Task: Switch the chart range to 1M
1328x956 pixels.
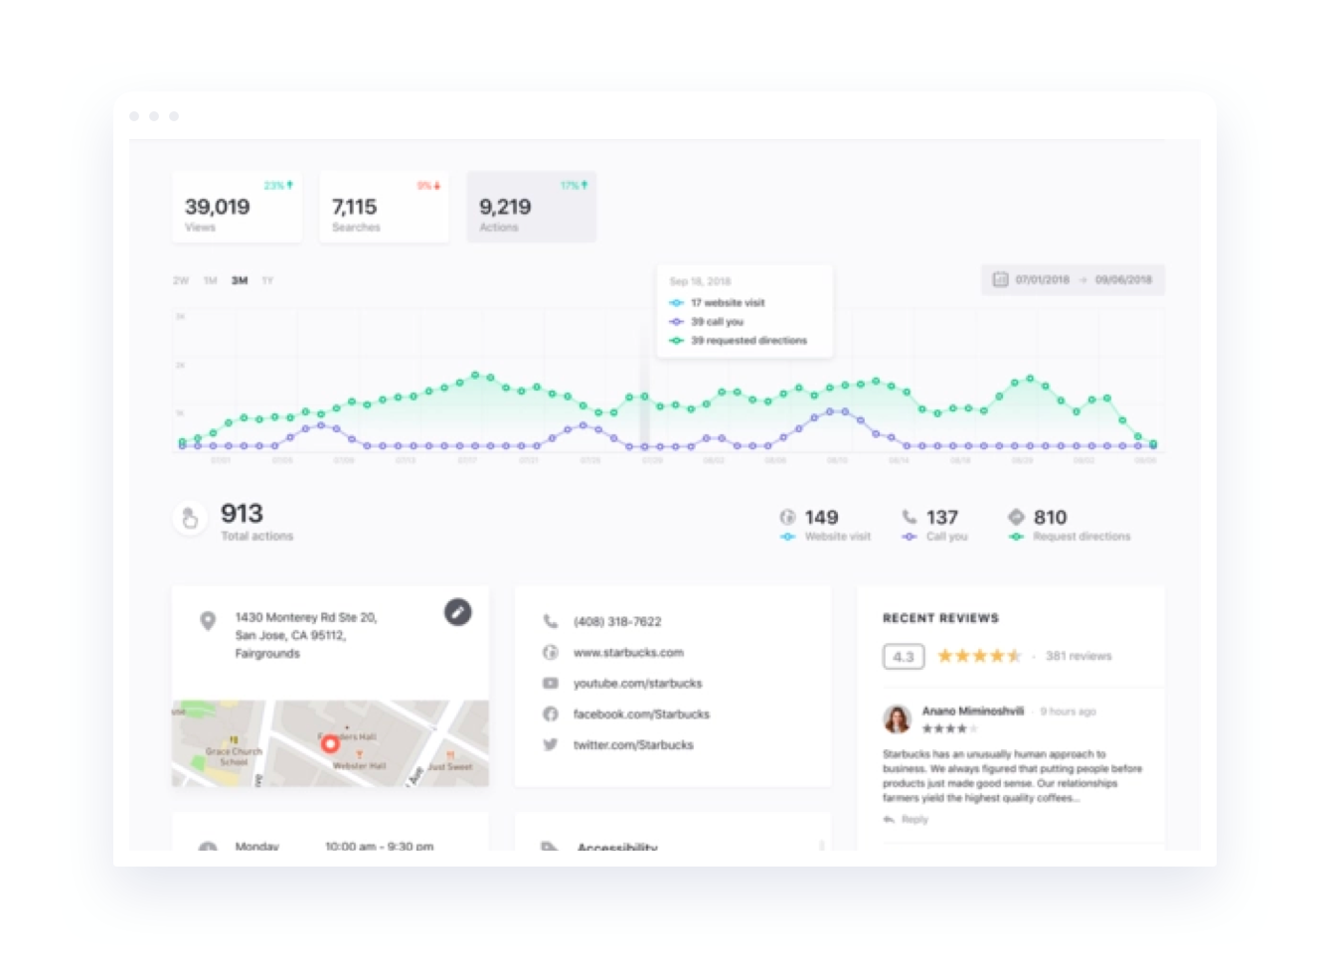Action: [x=210, y=280]
